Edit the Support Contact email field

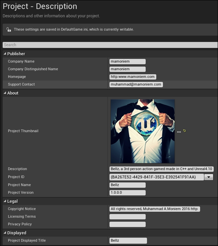[x=136, y=85]
